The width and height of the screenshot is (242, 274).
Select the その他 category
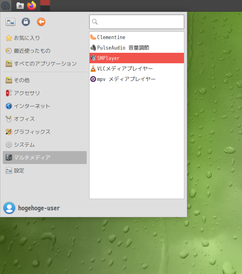point(45,80)
